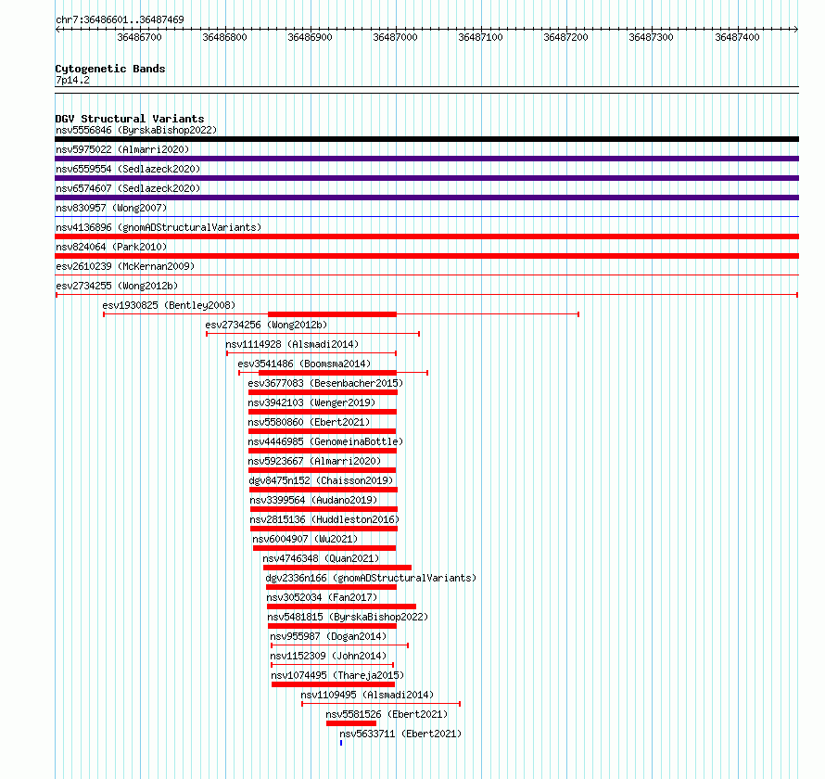The width and height of the screenshot is (825, 779).
Task: Click the red bar under nsv824064
Action: [x=426, y=256]
